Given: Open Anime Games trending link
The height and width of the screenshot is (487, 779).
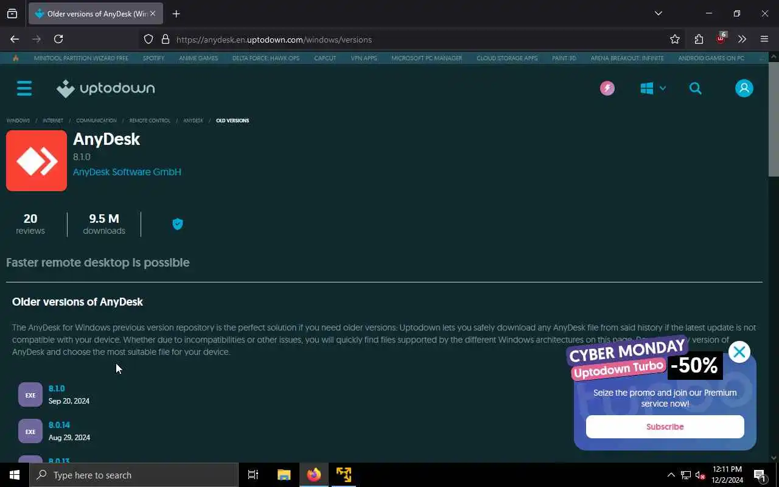Looking at the screenshot, I should coord(198,58).
